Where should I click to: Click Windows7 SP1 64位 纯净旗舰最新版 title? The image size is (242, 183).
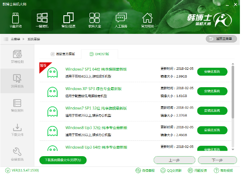coord(96,69)
